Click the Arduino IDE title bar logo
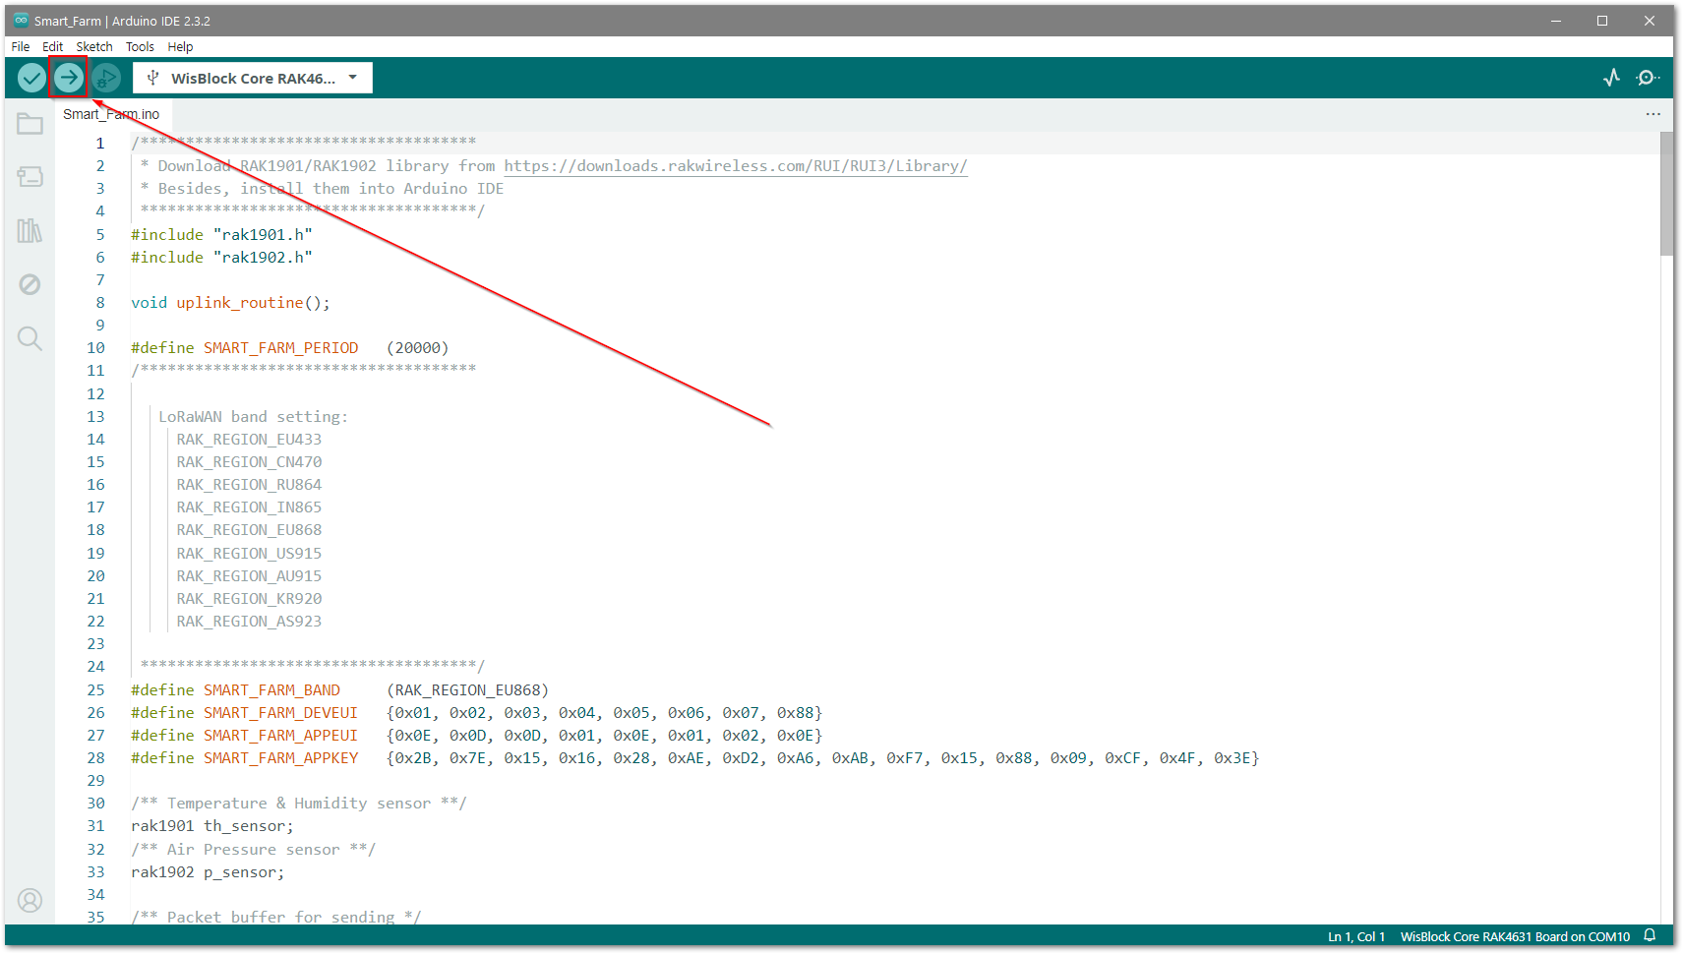 [21, 20]
